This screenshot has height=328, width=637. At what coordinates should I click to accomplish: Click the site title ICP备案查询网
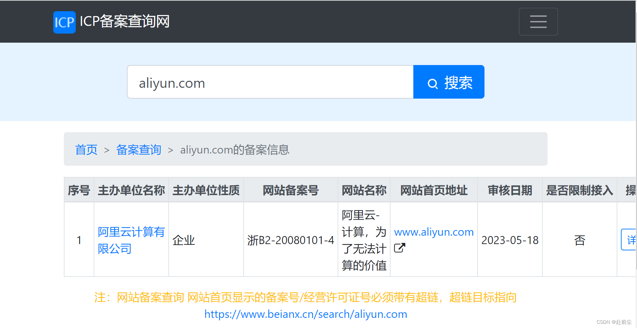click(x=124, y=22)
